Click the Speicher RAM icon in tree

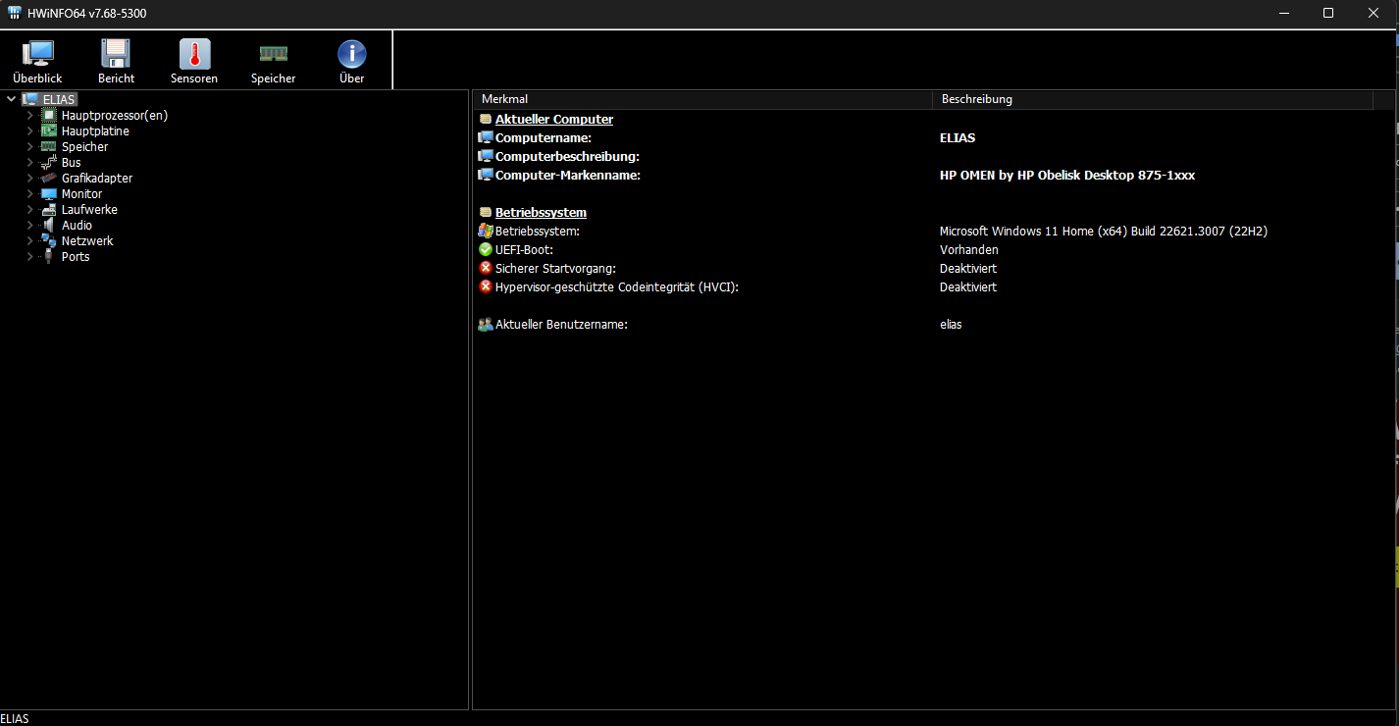(48, 146)
